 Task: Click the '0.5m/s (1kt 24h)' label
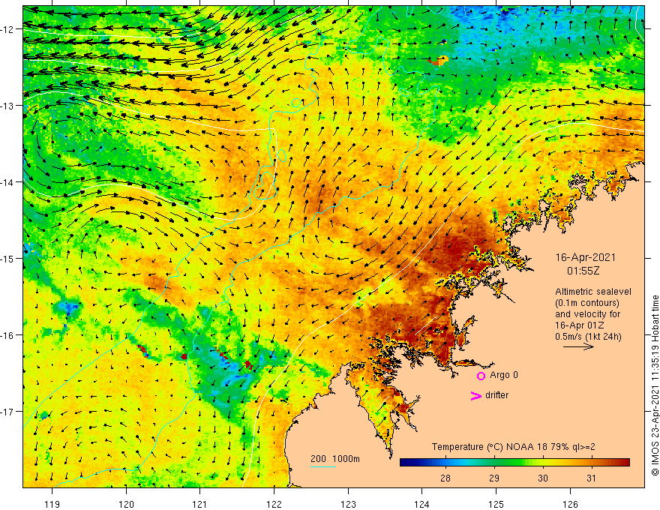tap(589, 337)
